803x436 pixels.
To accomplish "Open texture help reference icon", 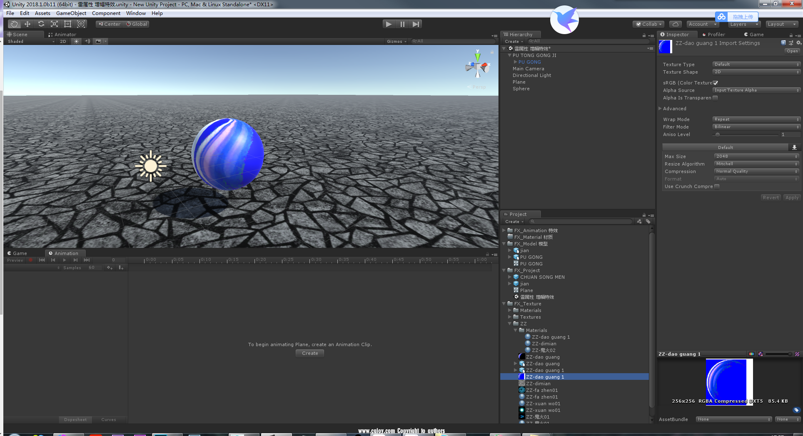I will [x=783, y=43].
